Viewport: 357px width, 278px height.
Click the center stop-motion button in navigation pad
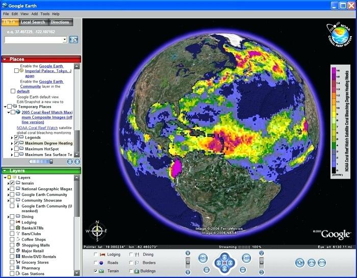point(224,263)
